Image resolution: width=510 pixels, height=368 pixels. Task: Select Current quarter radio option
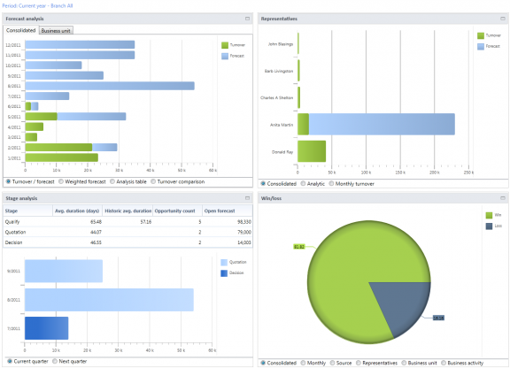[x=10, y=361]
